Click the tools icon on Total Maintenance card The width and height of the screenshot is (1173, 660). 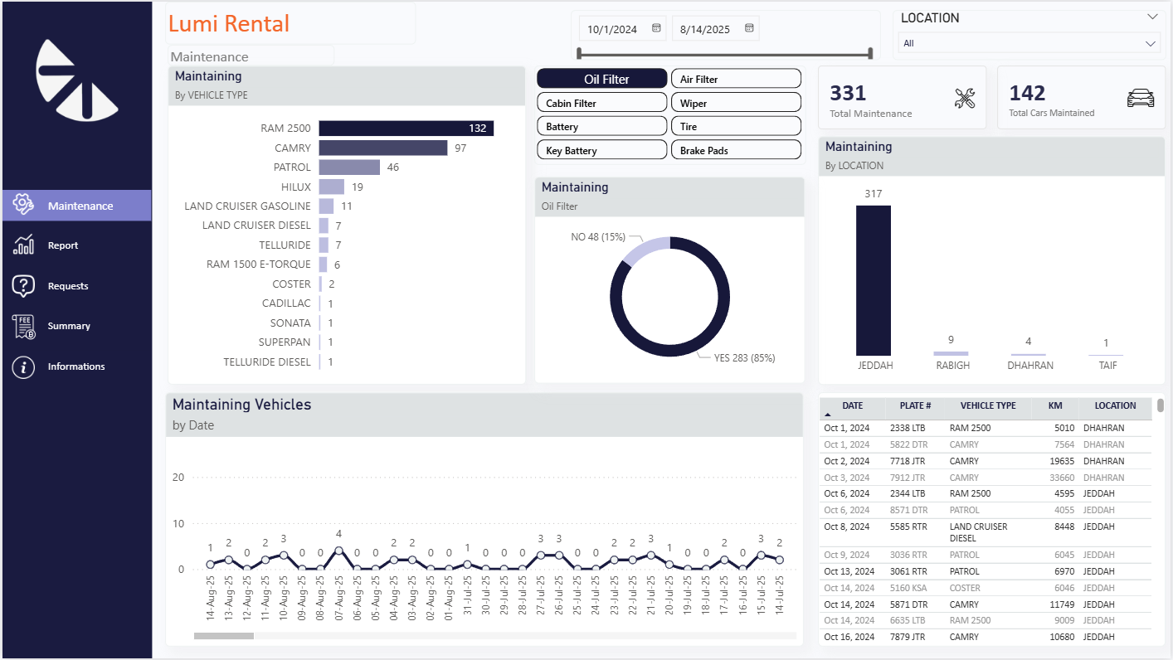tap(963, 95)
